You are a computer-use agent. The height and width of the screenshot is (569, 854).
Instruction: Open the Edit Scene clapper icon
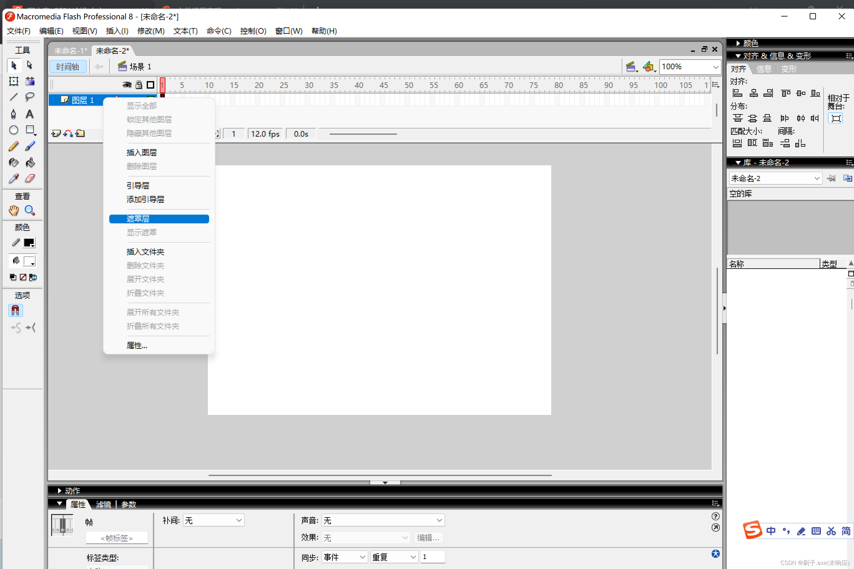632,67
